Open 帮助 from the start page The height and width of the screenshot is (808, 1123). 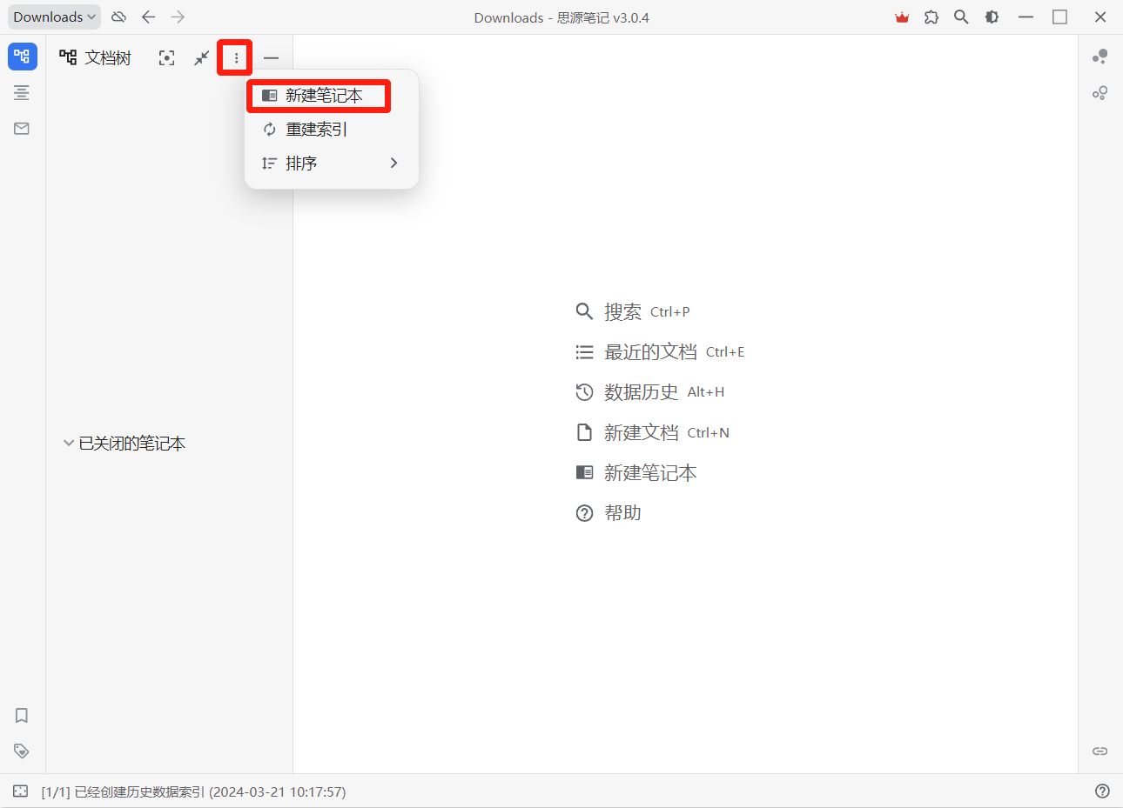tap(609, 513)
